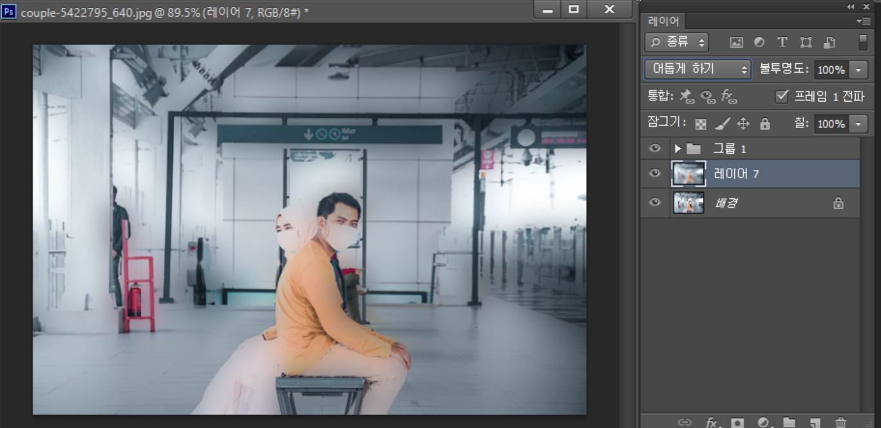Create new fill or adjustment layer
This screenshot has height=428, width=881.
[x=764, y=422]
